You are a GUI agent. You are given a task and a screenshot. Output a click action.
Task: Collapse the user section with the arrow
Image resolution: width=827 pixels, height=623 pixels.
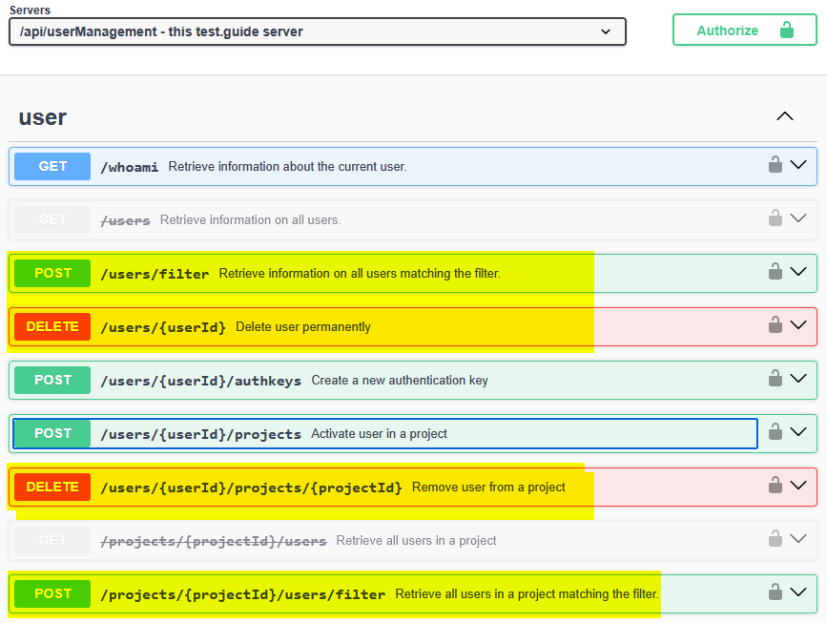(785, 116)
